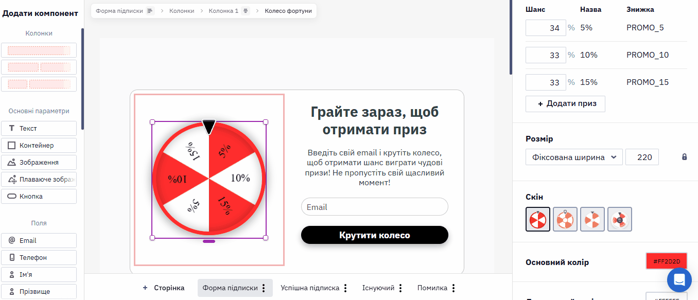
Task: Open options menu for Успішна підписка tab
Action: point(345,288)
